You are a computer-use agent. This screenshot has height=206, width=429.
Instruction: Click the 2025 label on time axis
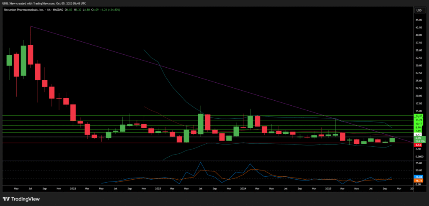tap(328, 189)
